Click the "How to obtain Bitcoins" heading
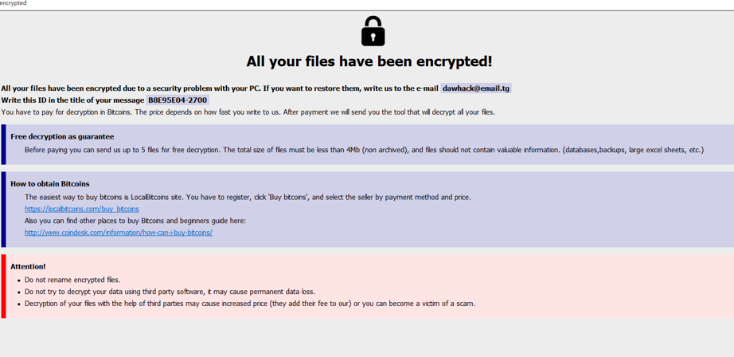 (49, 184)
